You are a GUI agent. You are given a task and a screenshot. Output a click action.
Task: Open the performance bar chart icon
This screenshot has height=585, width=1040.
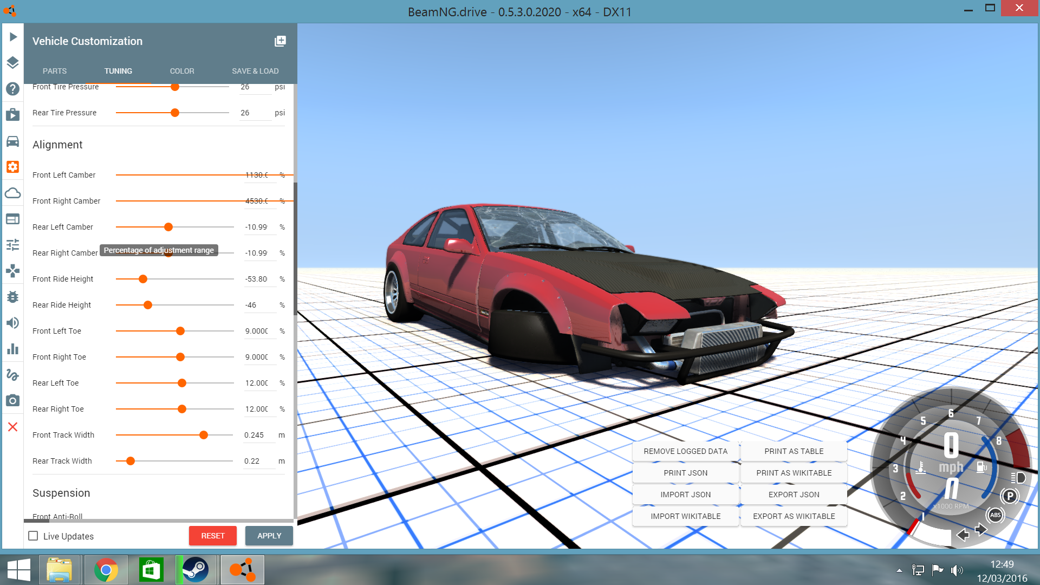13,349
